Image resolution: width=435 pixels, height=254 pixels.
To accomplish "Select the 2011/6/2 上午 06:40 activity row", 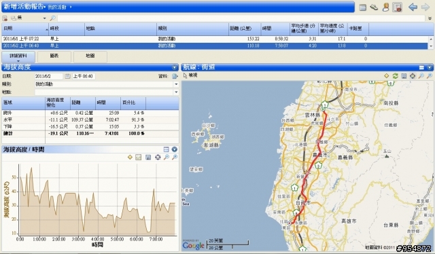I will tap(215, 46).
